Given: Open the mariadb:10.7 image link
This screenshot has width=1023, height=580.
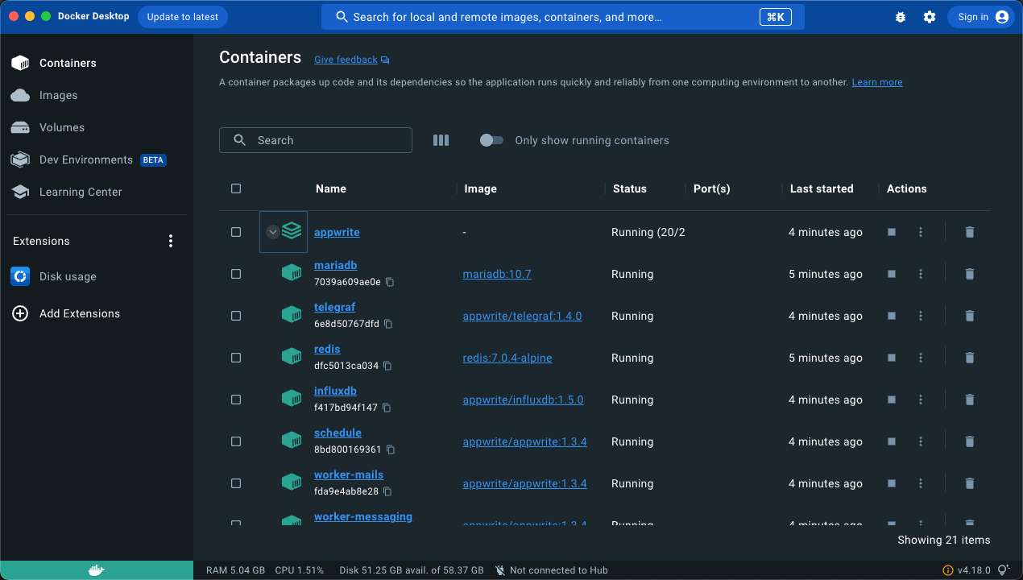Looking at the screenshot, I should tap(497, 274).
